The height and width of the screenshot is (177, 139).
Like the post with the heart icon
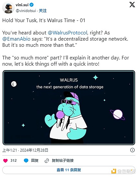(5, 160)
